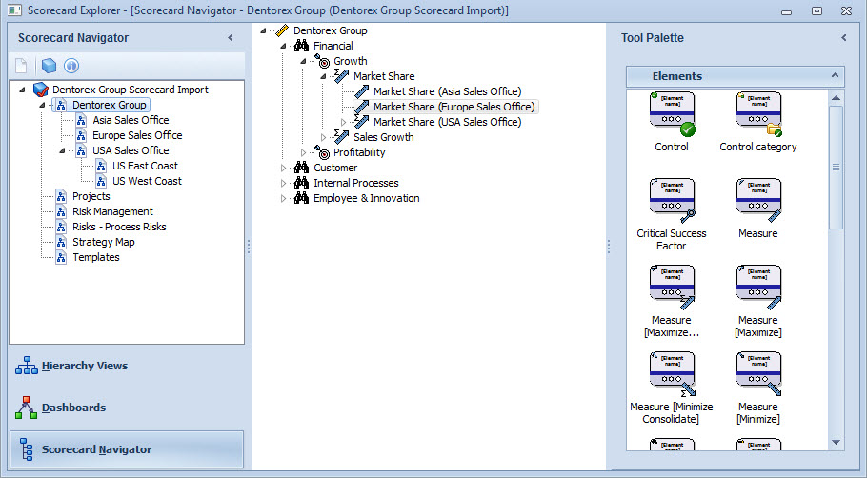Screen dimensions: 867x478
Task: Click the blue cube toolbar icon
Action: click(49, 66)
